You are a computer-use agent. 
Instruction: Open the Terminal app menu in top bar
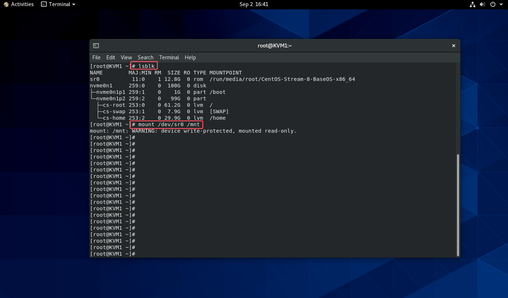58,4
